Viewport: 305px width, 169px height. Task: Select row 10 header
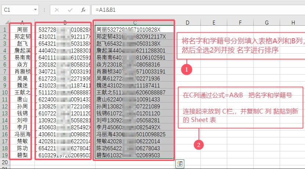click(x=5, y=93)
